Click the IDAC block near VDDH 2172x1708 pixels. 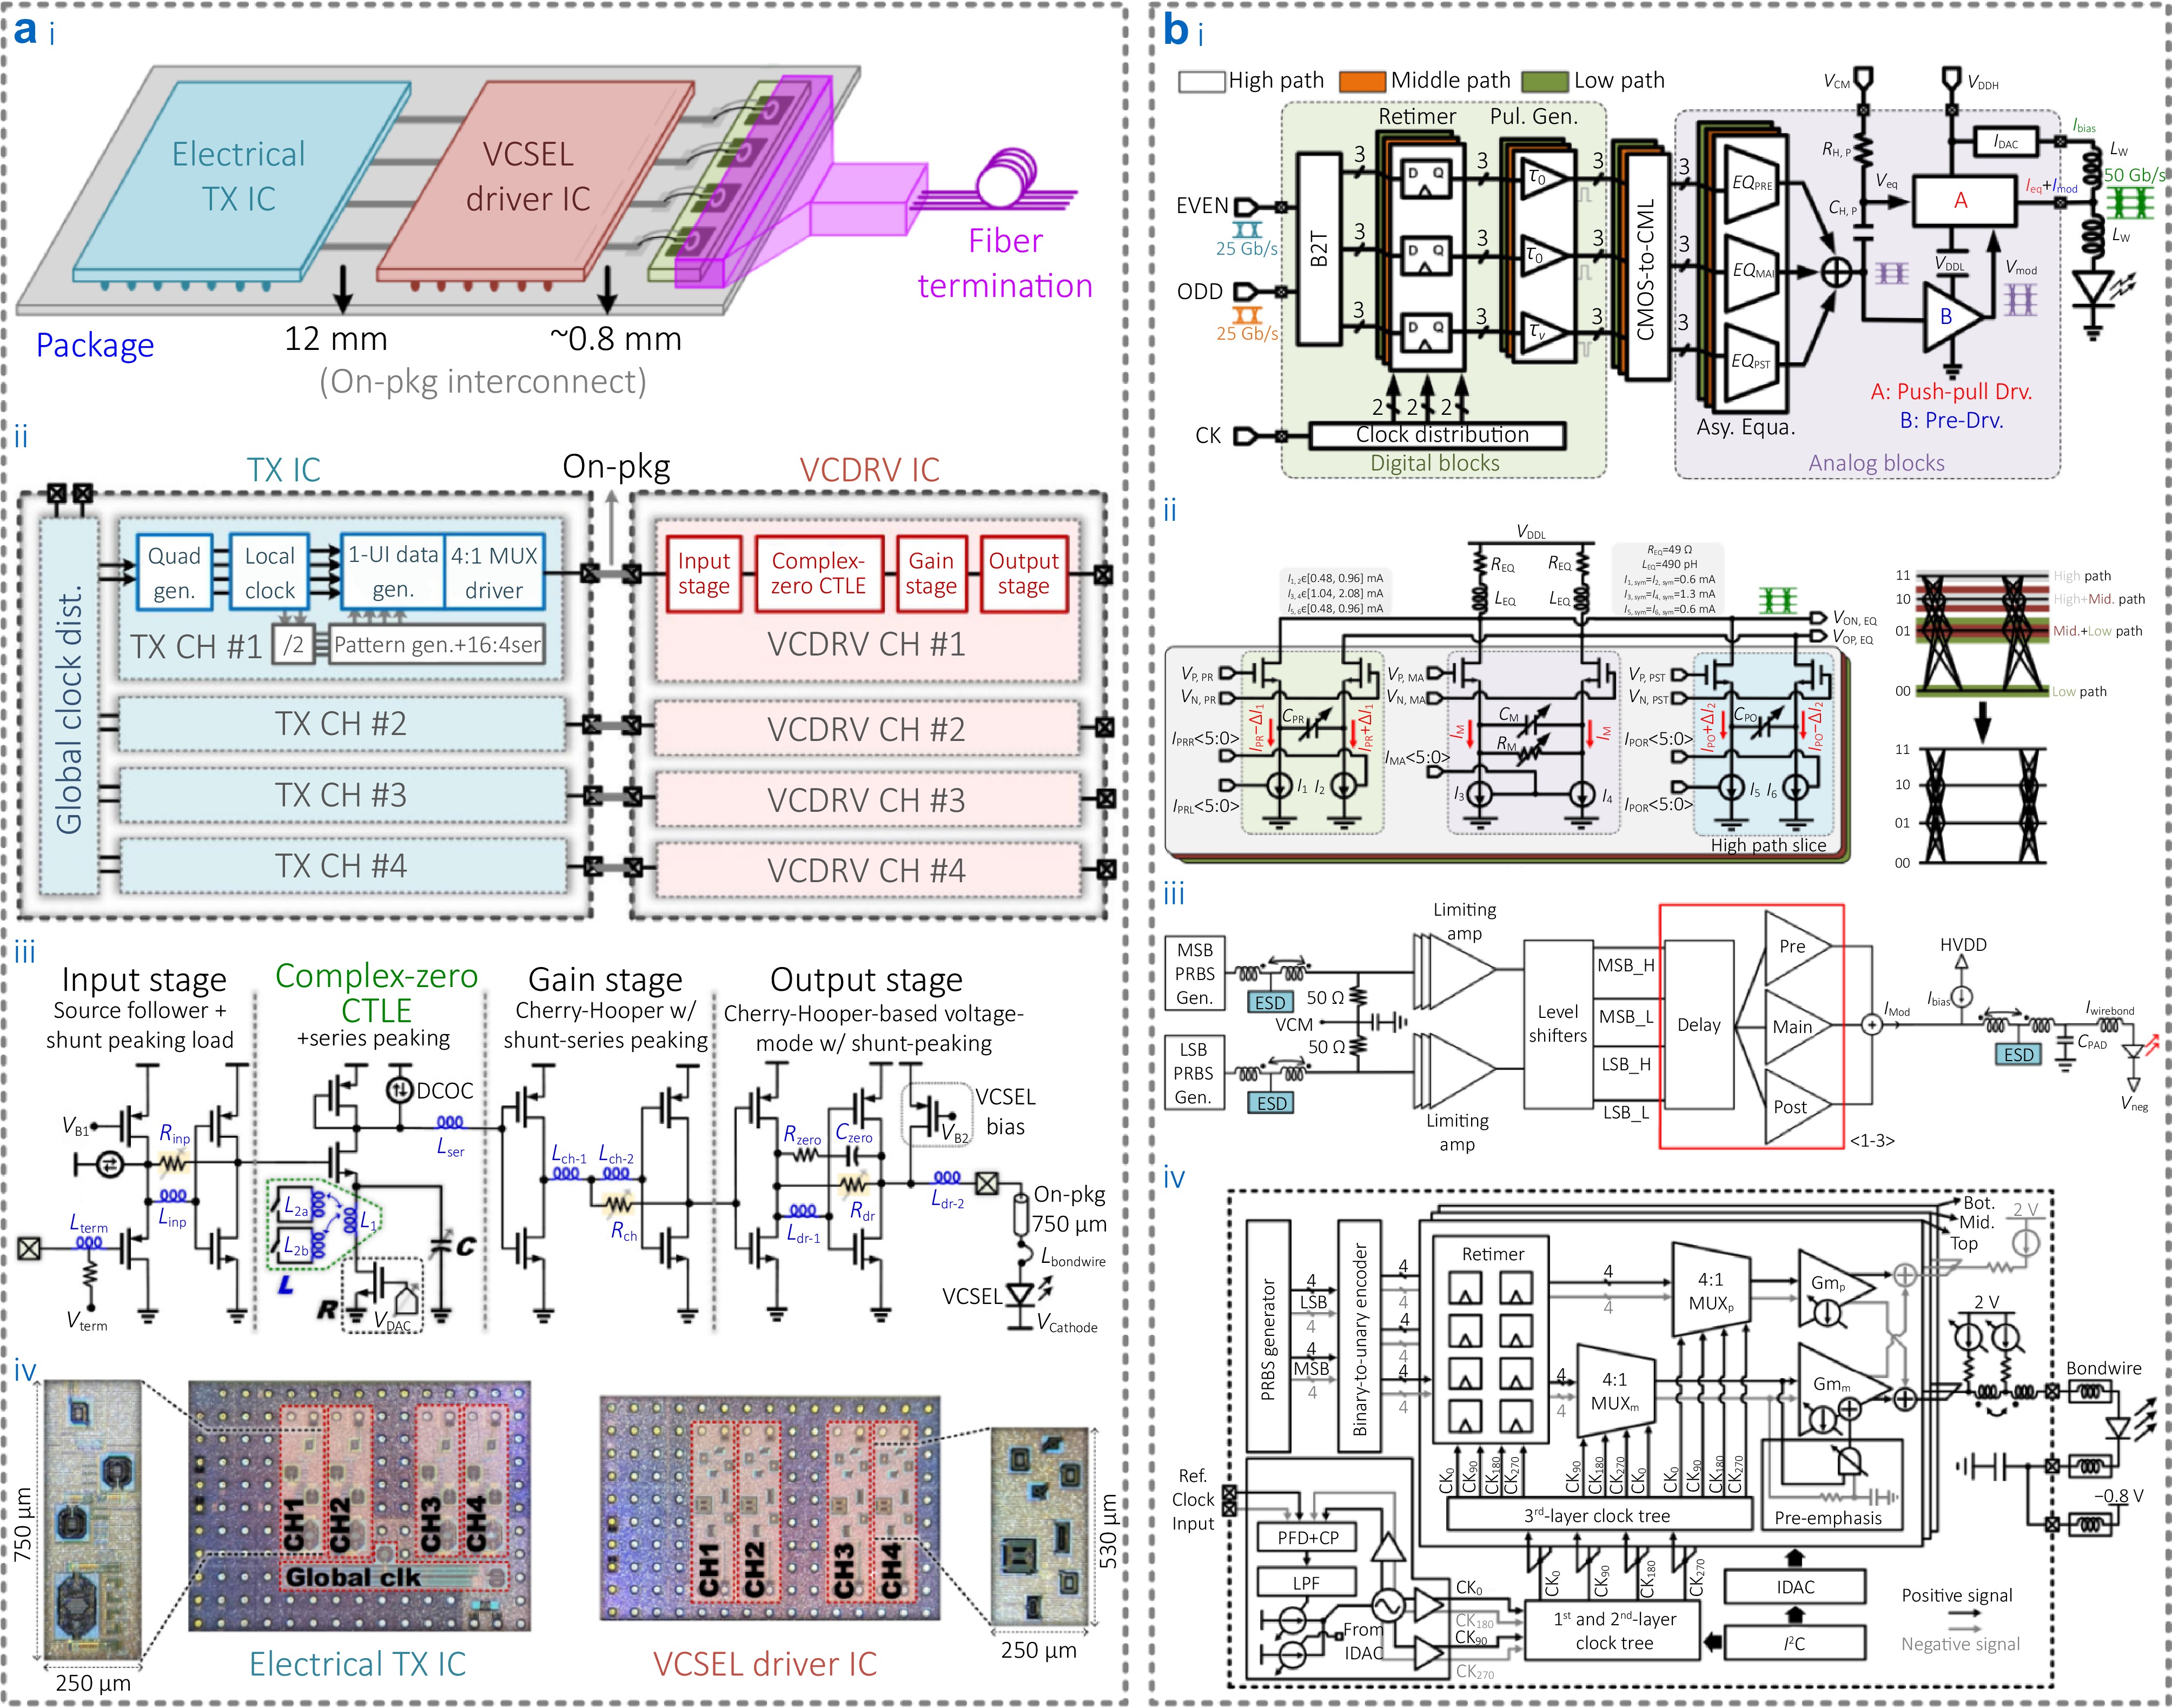pos(2007,142)
